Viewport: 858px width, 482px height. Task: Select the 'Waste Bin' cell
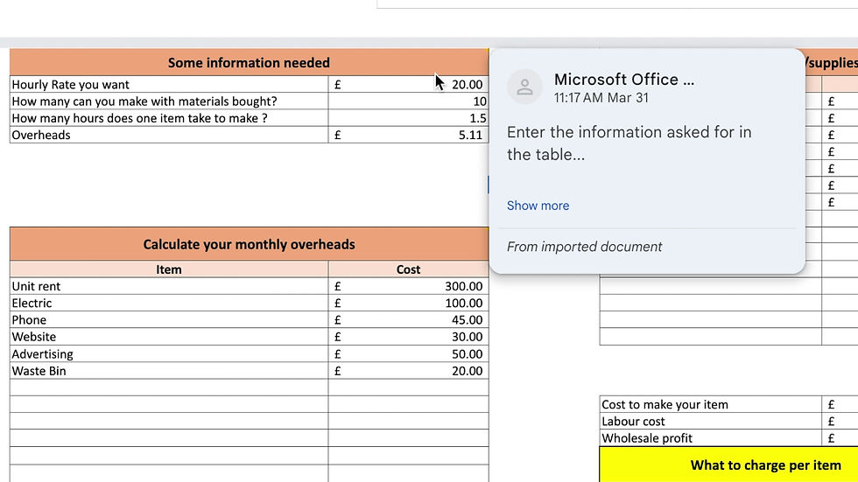(x=169, y=371)
